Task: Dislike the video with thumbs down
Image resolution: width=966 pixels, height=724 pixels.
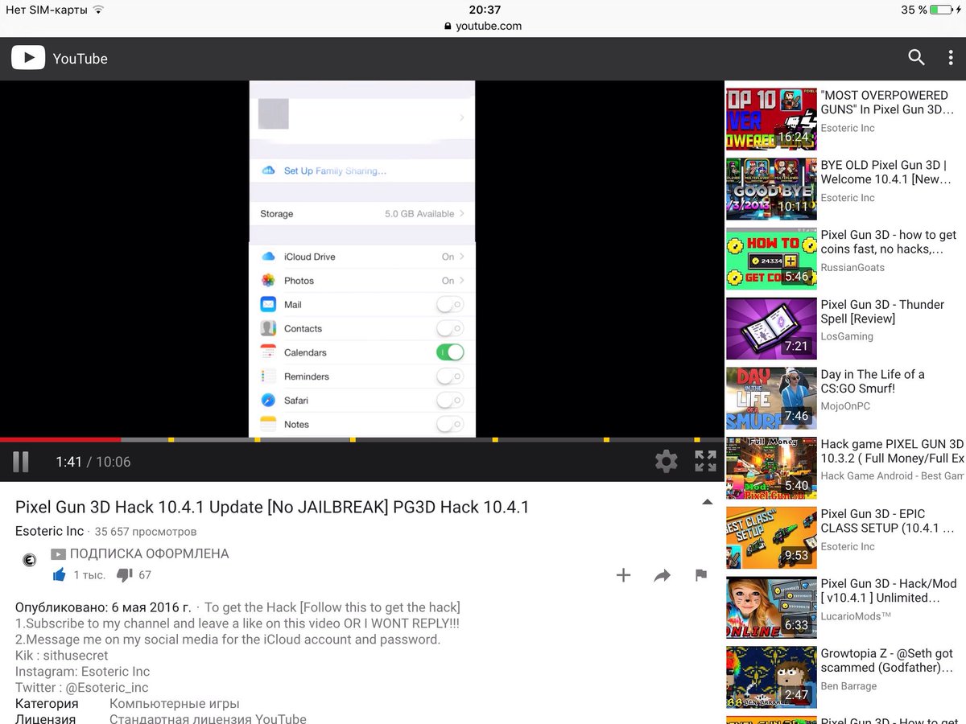Action: coord(124,575)
